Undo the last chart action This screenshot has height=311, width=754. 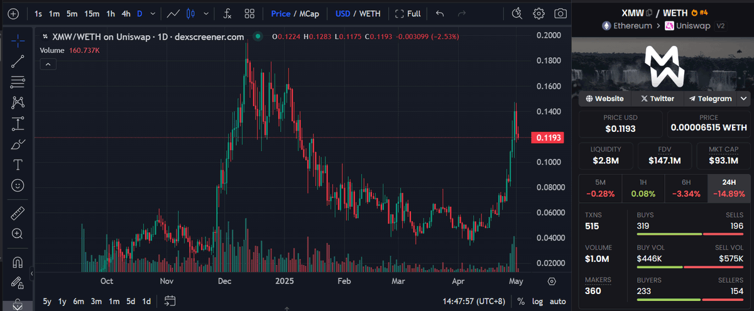(x=440, y=13)
